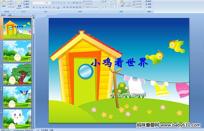Switch to the Slides pane tab
The image size is (204, 131).
[x=3, y=15]
